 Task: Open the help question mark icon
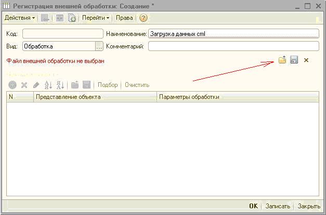144,18
